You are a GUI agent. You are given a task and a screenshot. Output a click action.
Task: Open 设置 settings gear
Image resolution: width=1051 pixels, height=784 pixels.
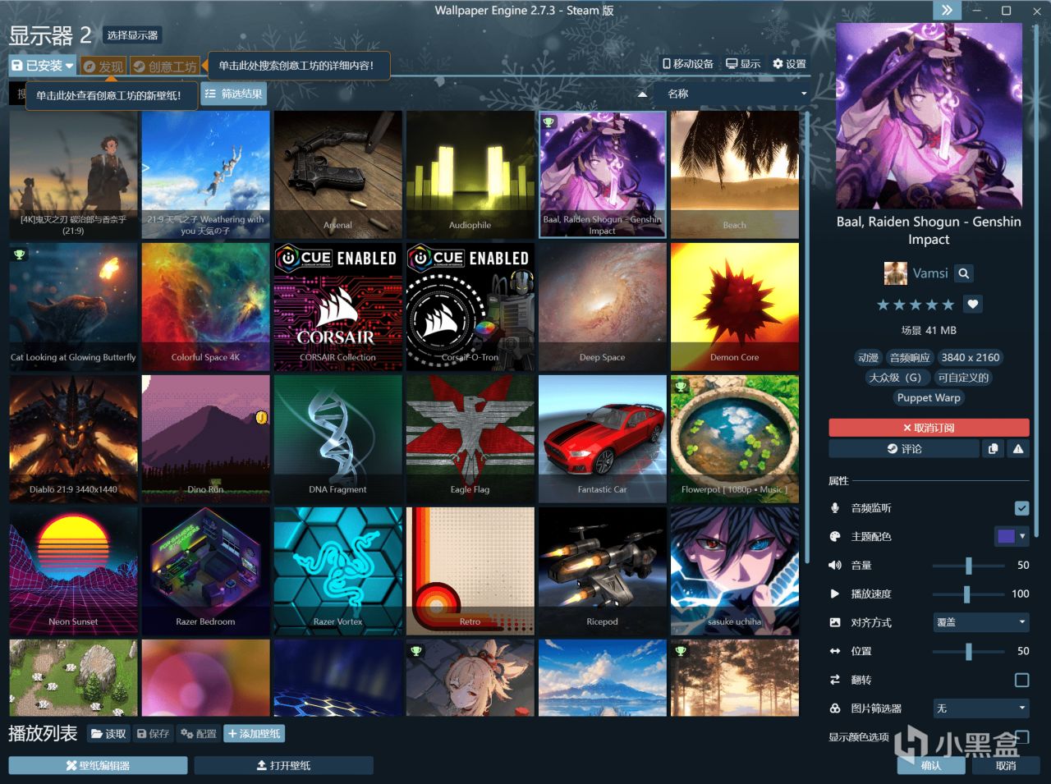(789, 64)
